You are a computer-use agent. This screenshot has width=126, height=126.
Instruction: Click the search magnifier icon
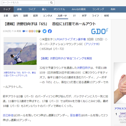(51, 3)
